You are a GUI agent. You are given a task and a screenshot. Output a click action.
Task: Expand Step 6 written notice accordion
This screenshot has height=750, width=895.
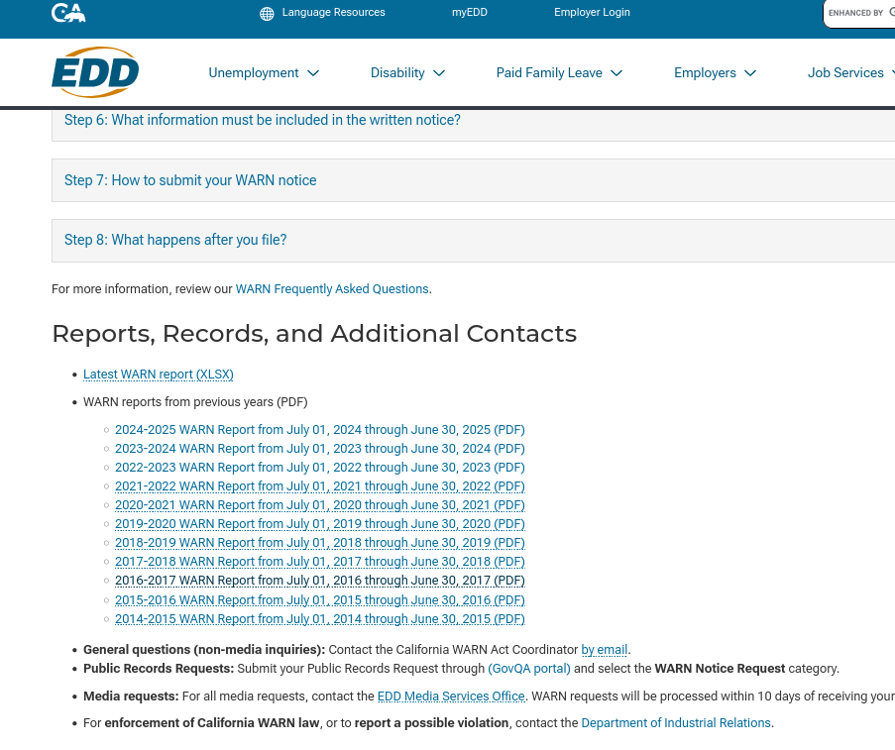[262, 120]
